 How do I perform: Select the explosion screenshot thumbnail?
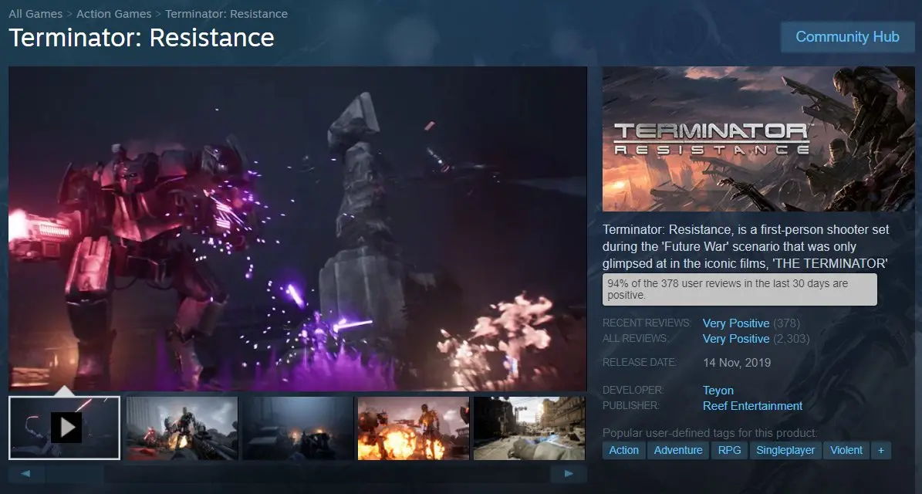[413, 428]
